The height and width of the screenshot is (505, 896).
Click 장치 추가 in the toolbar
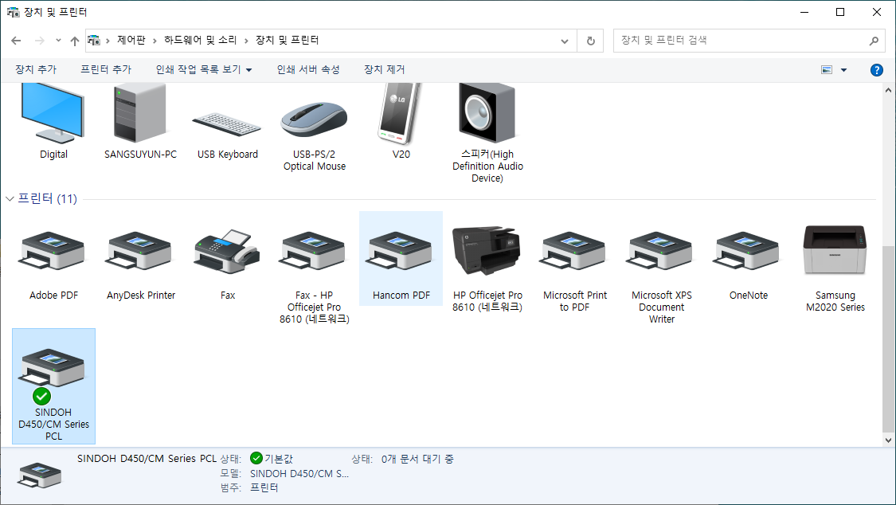36,69
